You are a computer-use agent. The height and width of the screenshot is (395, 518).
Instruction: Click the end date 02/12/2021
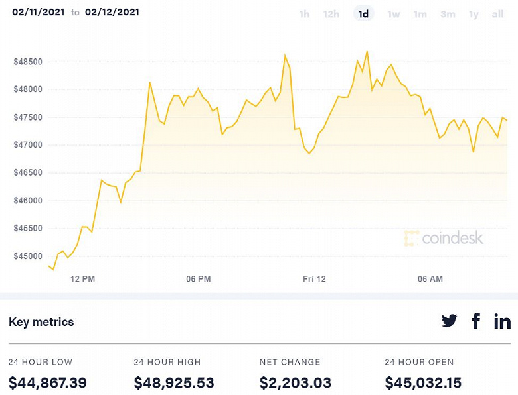click(112, 12)
